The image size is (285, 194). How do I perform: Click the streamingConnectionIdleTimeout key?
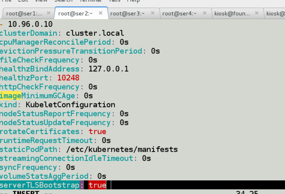[67, 159]
